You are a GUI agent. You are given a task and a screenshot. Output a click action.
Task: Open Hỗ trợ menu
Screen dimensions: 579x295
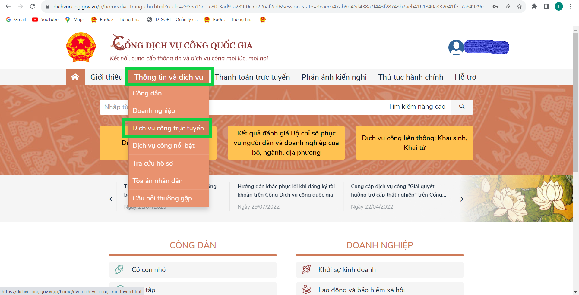click(465, 77)
